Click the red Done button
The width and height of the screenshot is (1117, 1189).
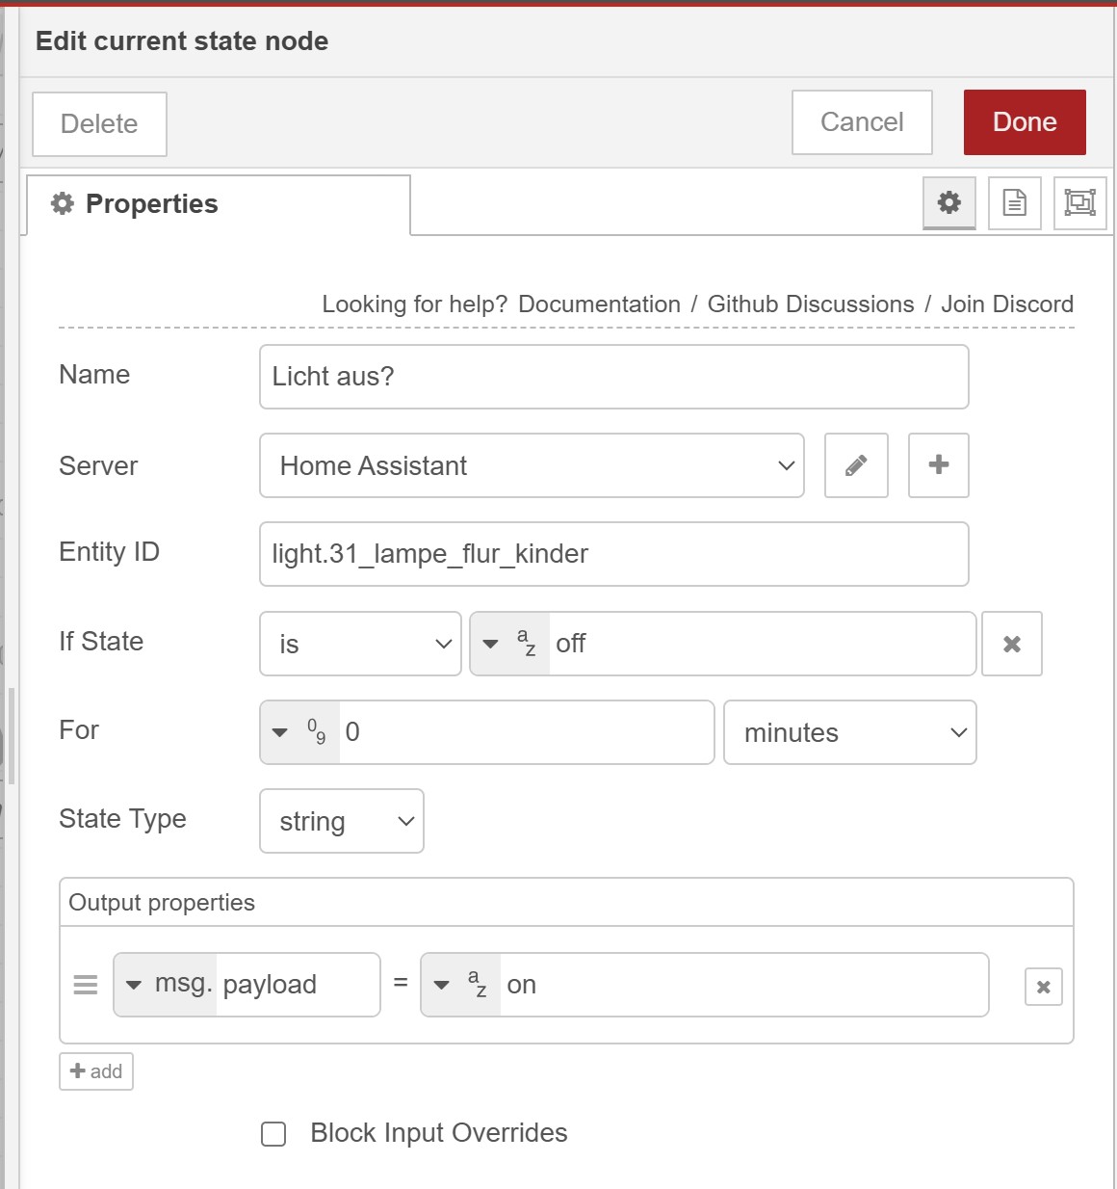pos(1024,122)
